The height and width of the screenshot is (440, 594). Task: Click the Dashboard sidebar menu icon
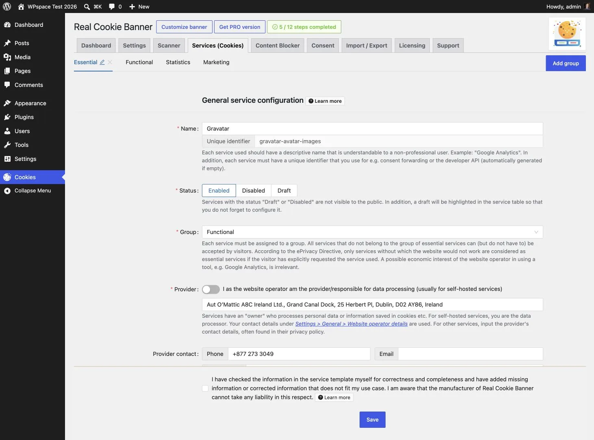click(x=7, y=25)
